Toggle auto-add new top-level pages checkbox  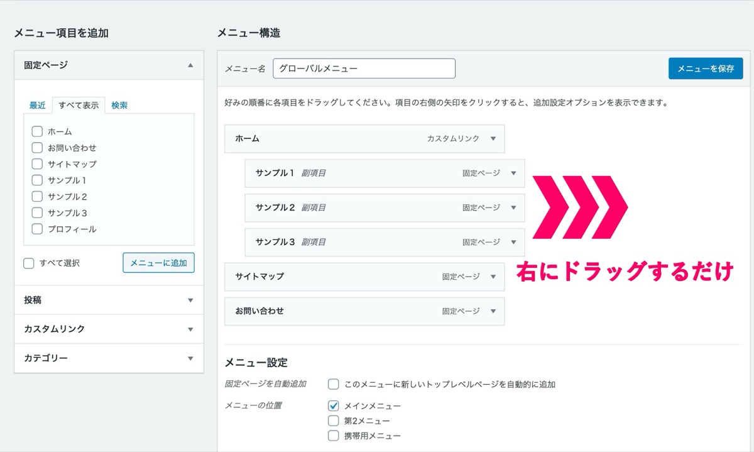[334, 384]
